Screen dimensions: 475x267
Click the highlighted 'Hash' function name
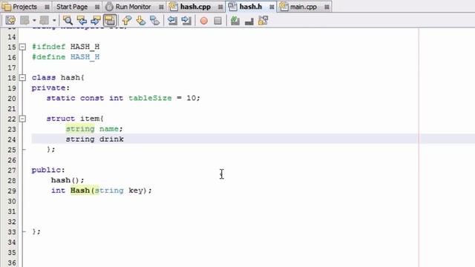pyautogui.click(x=80, y=191)
